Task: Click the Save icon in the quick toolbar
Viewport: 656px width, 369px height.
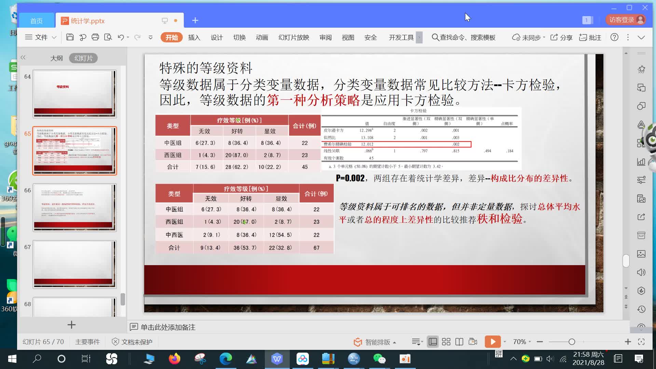Action: pyautogui.click(x=70, y=37)
